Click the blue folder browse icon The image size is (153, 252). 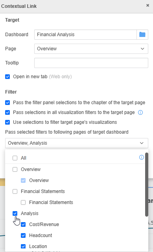[x=142, y=35]
